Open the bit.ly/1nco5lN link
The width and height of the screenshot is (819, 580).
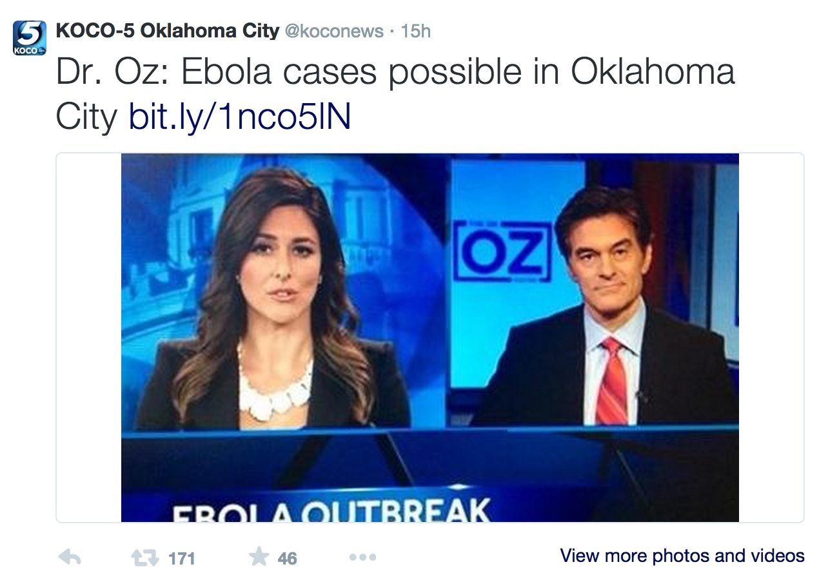click(240, 117)
